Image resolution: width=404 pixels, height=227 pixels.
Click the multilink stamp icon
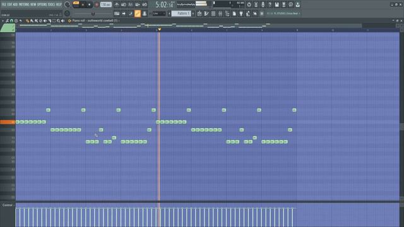(145, 13)
